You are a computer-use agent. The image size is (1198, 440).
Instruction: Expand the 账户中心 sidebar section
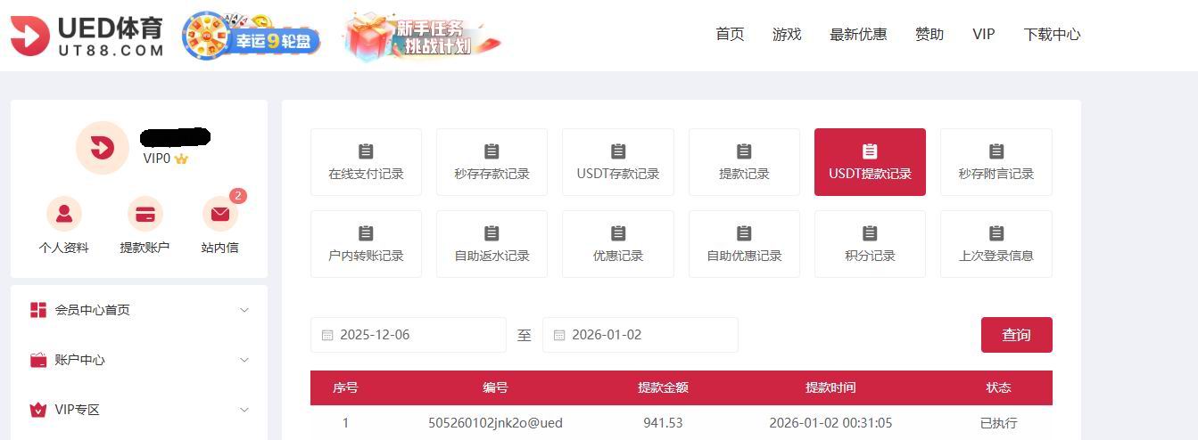coord(138,360)
